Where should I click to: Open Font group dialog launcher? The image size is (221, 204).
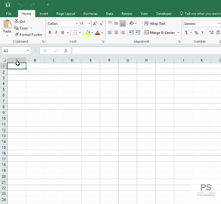(103, 42)
